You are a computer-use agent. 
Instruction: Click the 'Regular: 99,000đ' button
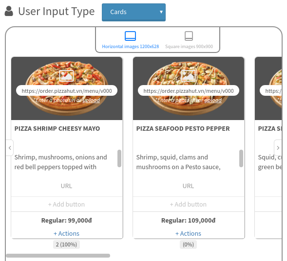tap(67, 220)
